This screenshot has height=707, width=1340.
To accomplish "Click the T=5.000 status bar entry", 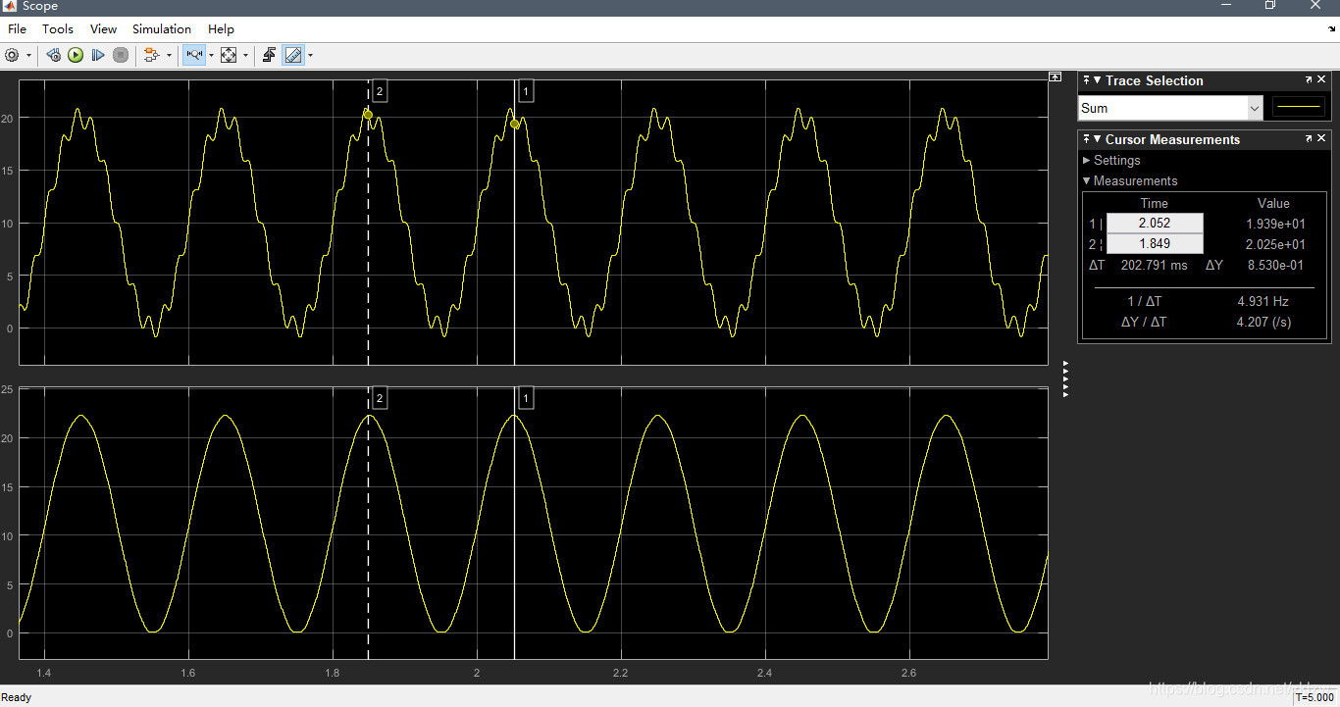I will [x=1314, y=697].
